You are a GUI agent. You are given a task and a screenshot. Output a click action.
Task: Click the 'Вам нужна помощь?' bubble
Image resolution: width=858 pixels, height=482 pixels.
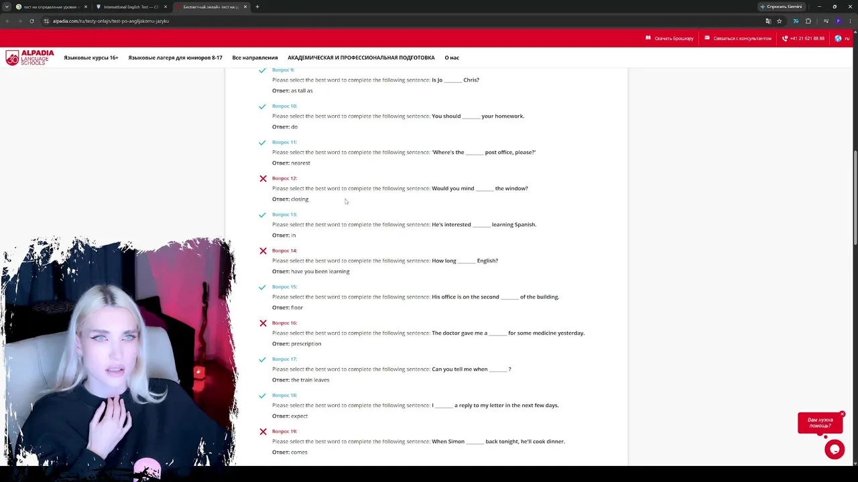click(820, 423)
